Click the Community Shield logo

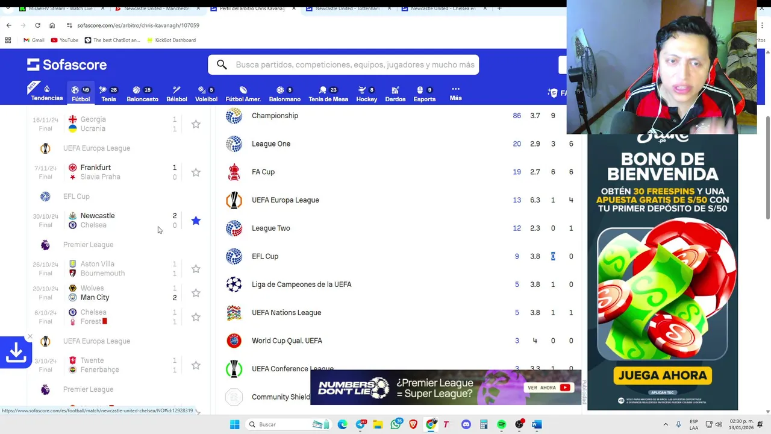click(234, 397)
